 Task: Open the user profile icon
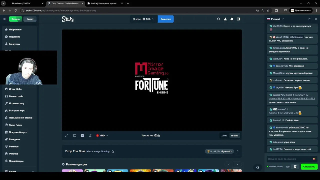point(225,19)
